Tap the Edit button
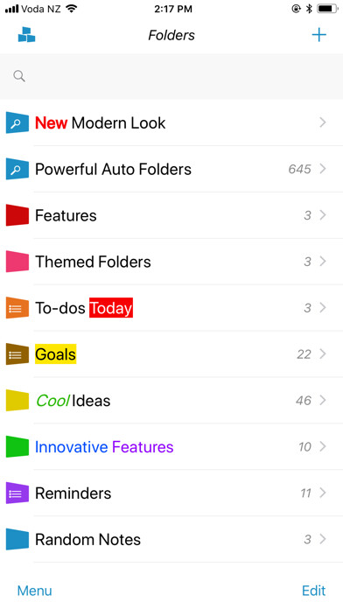The width and height of the screenshot is (343, 609). 314,591
